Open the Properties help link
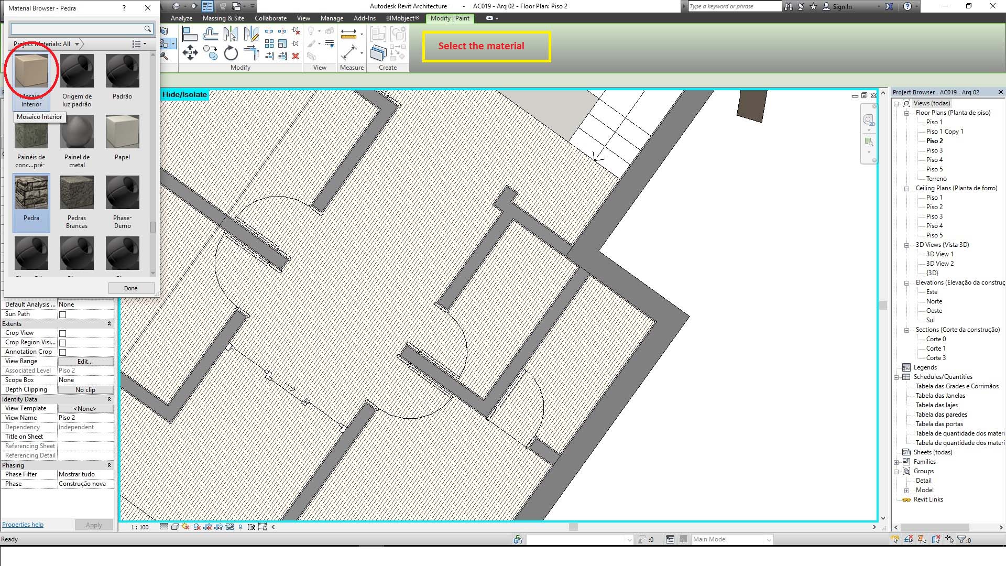 pyautogui.click(x=23, y=525)
